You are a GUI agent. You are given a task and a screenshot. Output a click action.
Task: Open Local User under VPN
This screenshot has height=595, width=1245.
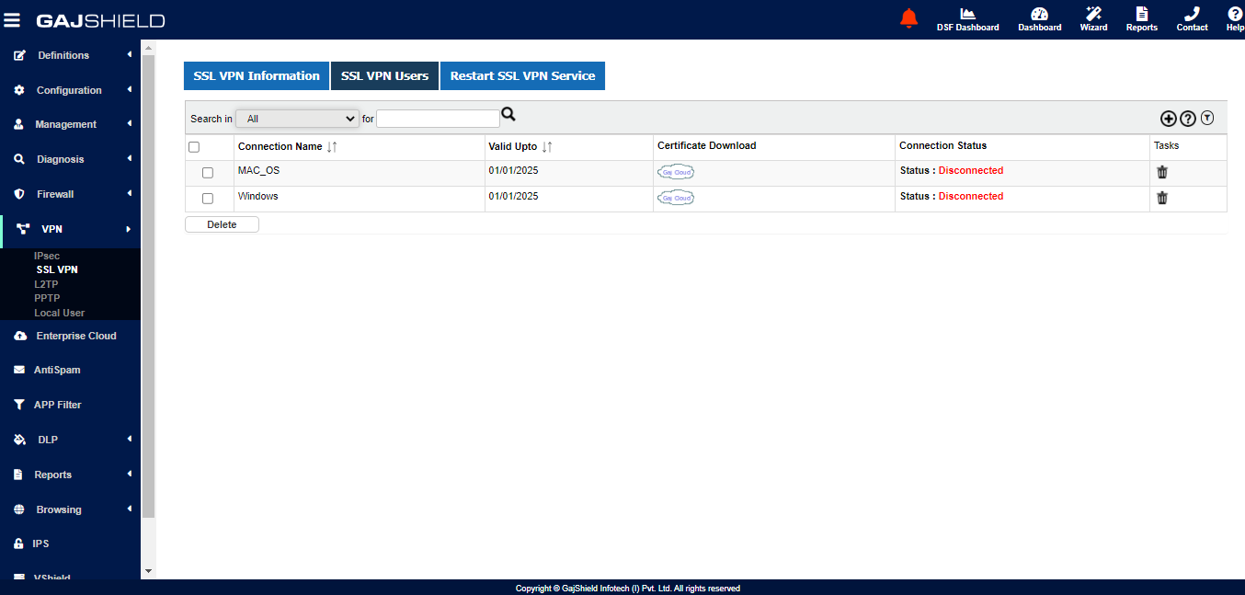click(x=60, y=313)
